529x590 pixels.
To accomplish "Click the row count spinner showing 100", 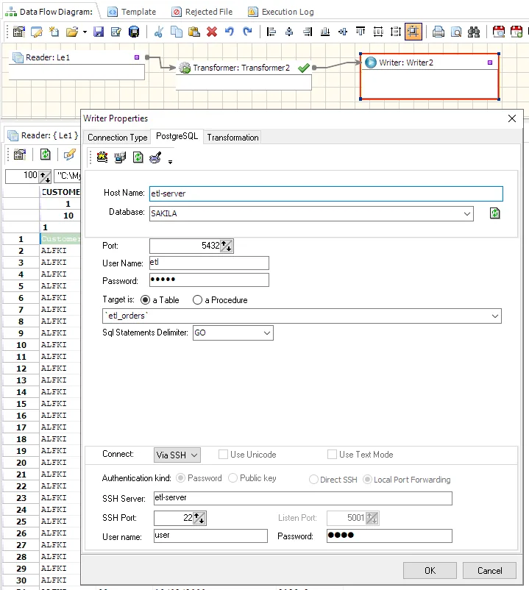I will [x=45, y=176].
